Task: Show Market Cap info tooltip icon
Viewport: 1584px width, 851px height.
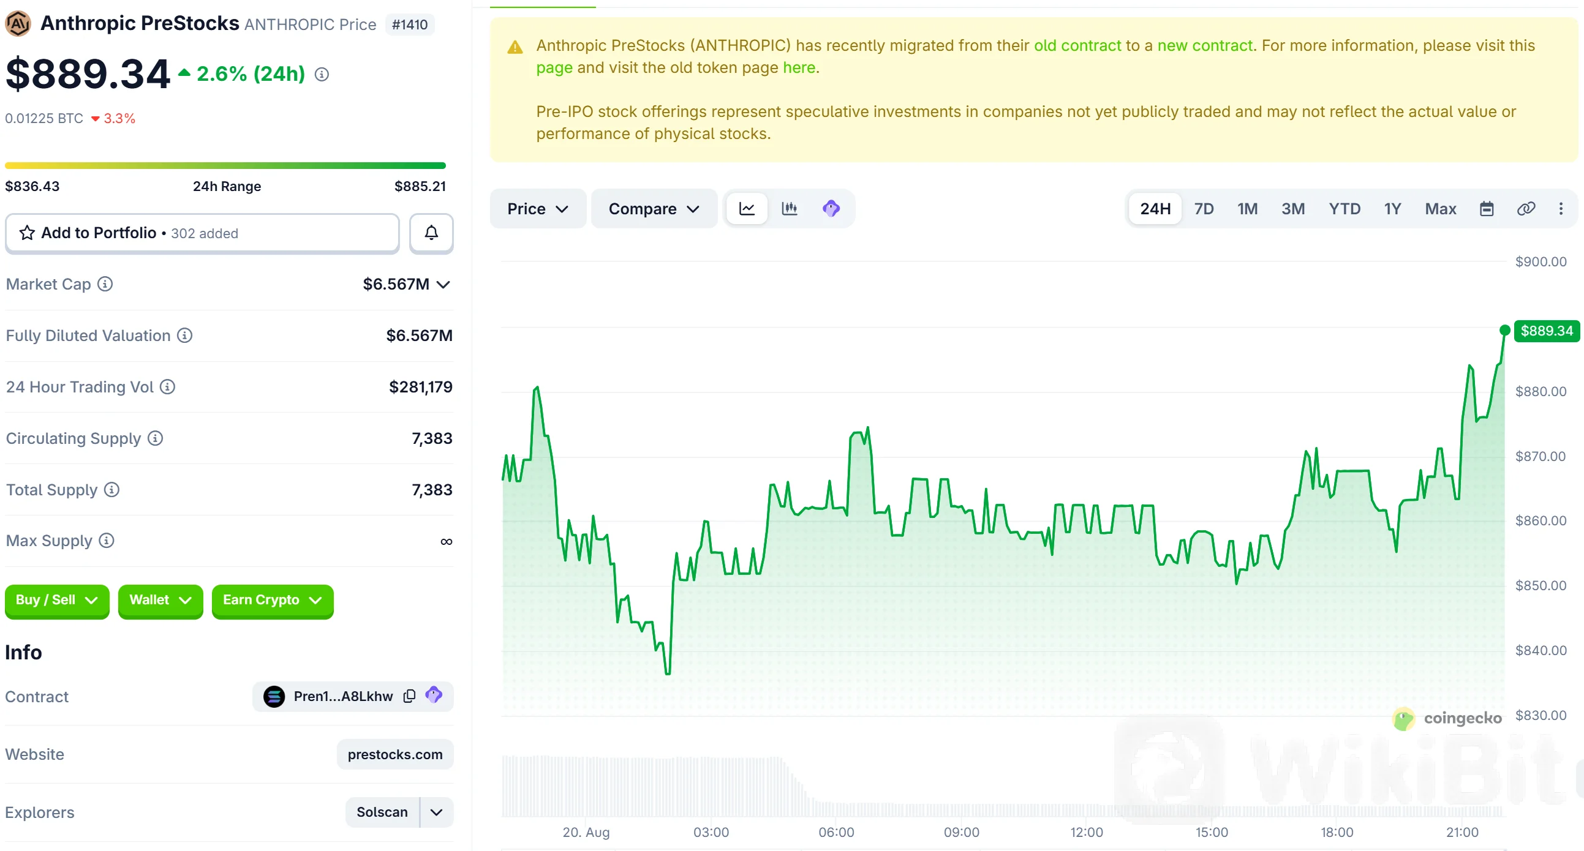Action: (105, 284)
